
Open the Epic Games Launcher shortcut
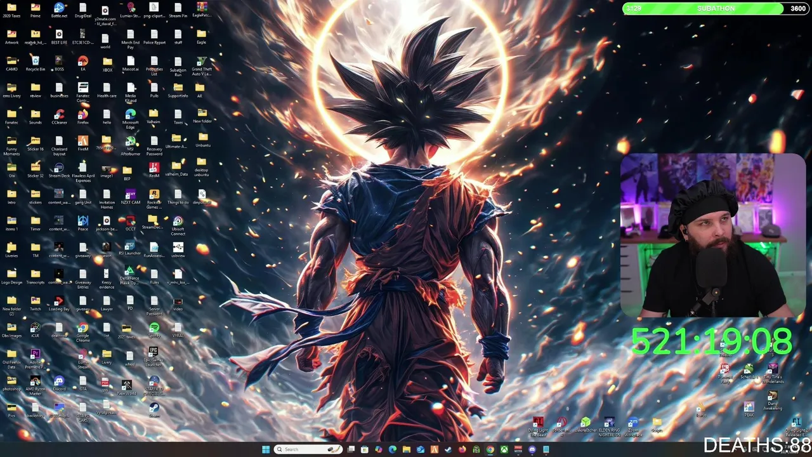pos(154,357)
